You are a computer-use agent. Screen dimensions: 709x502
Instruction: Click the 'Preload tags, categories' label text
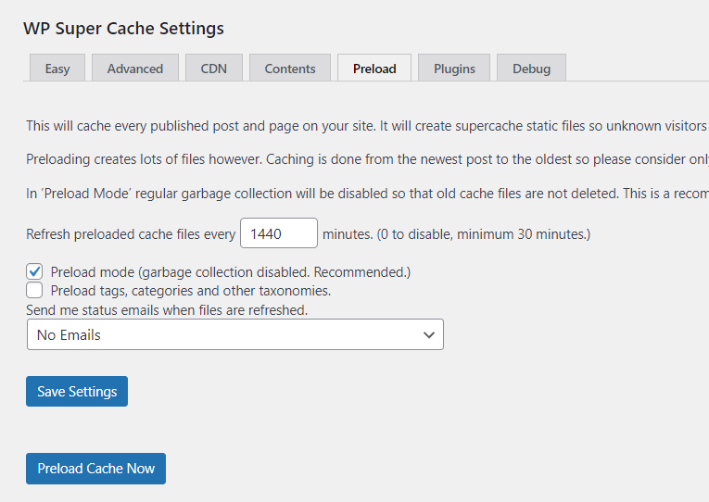pyautogui.click(x=191, y=291)
